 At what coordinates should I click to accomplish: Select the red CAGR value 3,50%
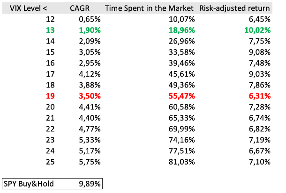90,96
